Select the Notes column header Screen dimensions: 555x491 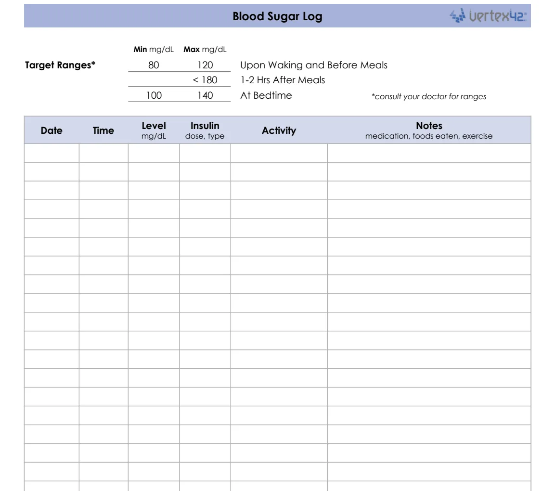tap(429, 130)
